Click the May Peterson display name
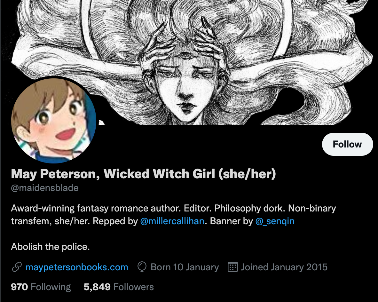The height and width of the screenshot is (302, 378). tap(144, 174)
